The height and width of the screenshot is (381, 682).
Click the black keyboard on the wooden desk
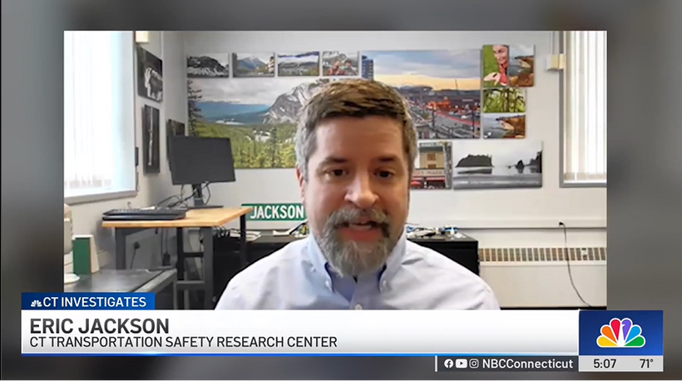[145, 214]
